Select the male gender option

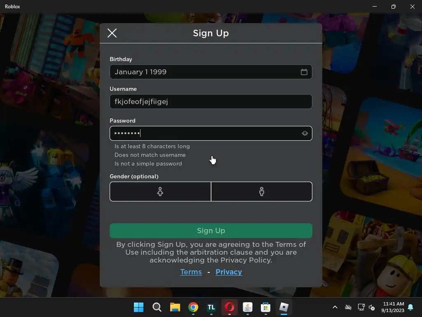click(262, 192)
